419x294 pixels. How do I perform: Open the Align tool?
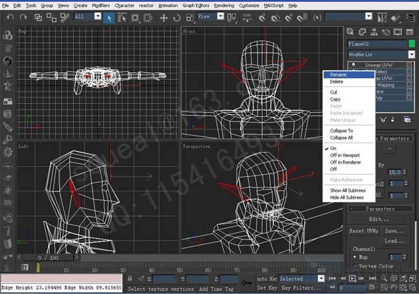pyautogui.click(x=396, y=18)
